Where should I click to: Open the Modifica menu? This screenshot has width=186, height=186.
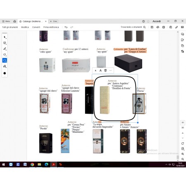(25, 27)
